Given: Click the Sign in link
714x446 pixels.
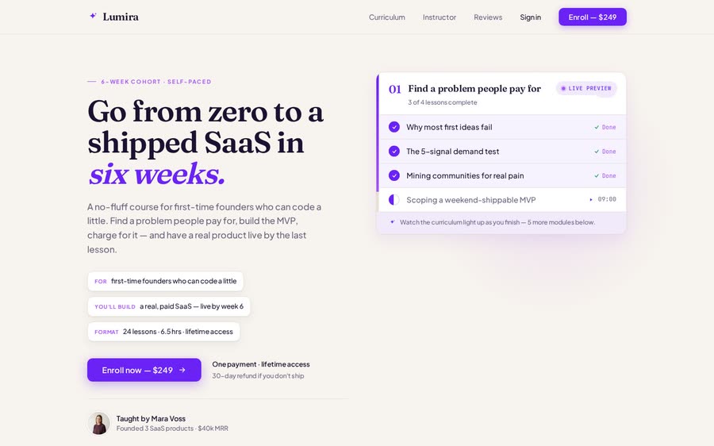Looking at the screenshot, I should [x=531, y=17].
